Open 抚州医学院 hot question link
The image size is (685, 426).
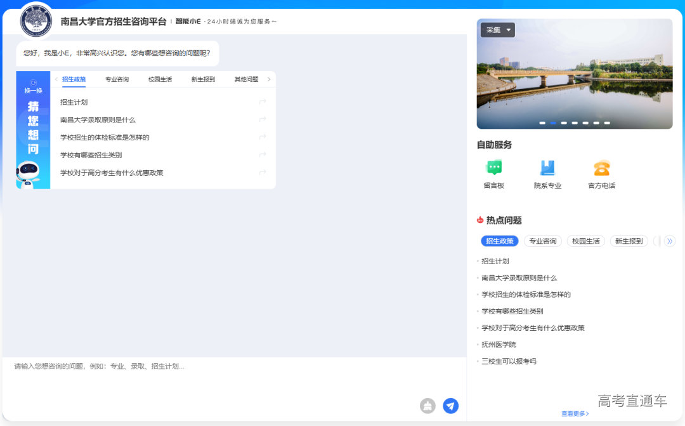[499, 345]
